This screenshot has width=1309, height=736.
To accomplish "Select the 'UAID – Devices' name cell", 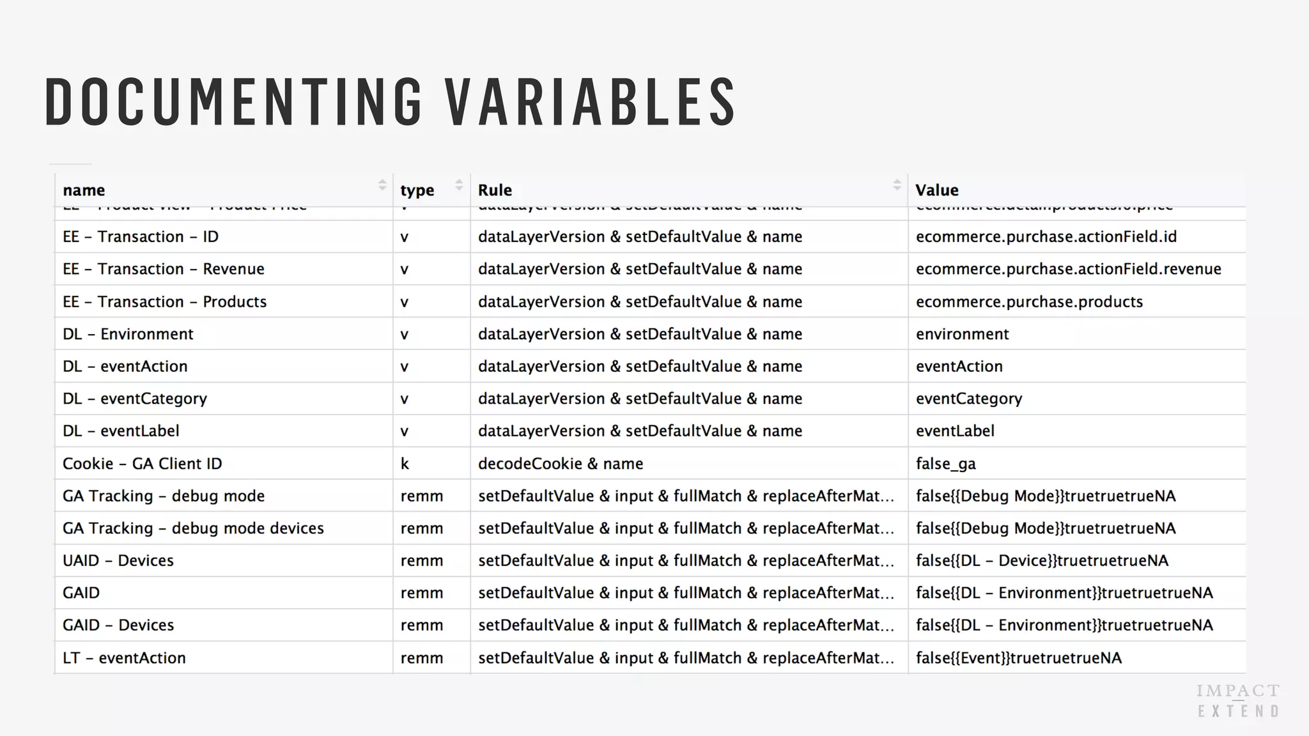I will pyautogui.click(x=224, y=561).
